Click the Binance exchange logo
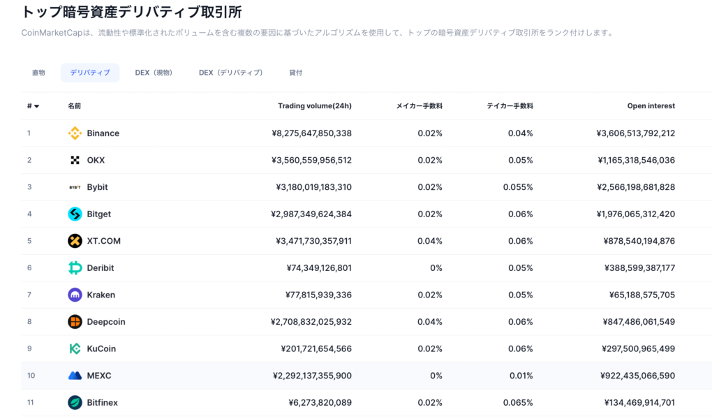 coord(75,133)
